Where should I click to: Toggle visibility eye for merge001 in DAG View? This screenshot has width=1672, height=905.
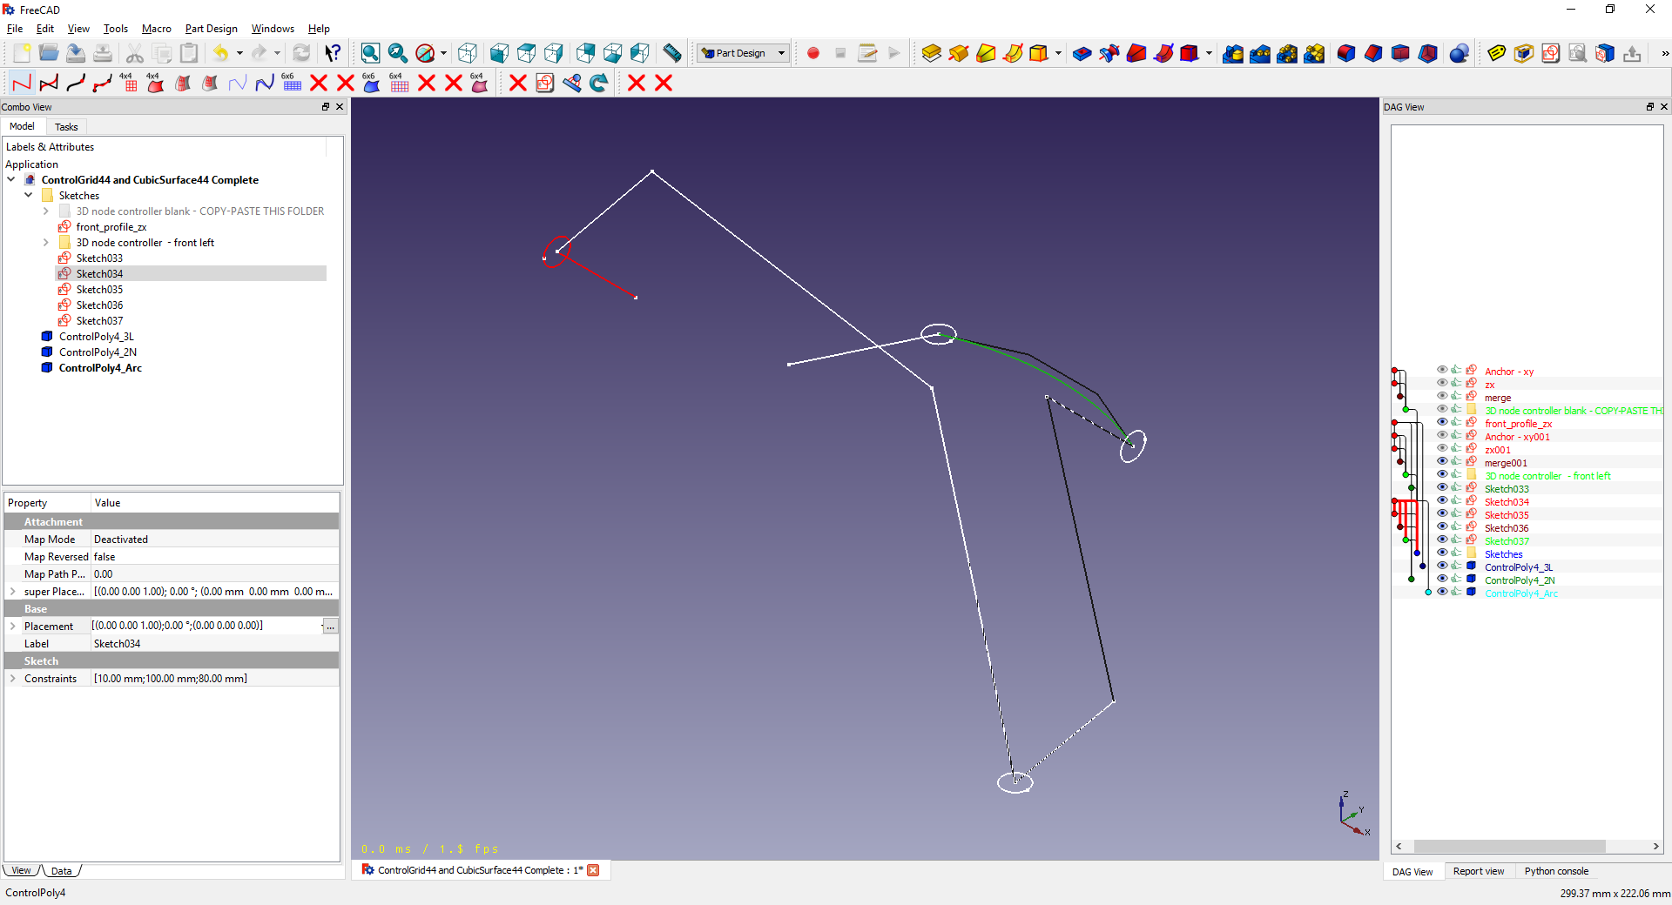click(1442, 461)
